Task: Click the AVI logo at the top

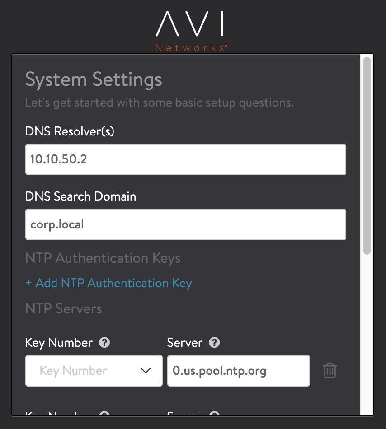Action: pyautogui.click(x=190, y=25)
